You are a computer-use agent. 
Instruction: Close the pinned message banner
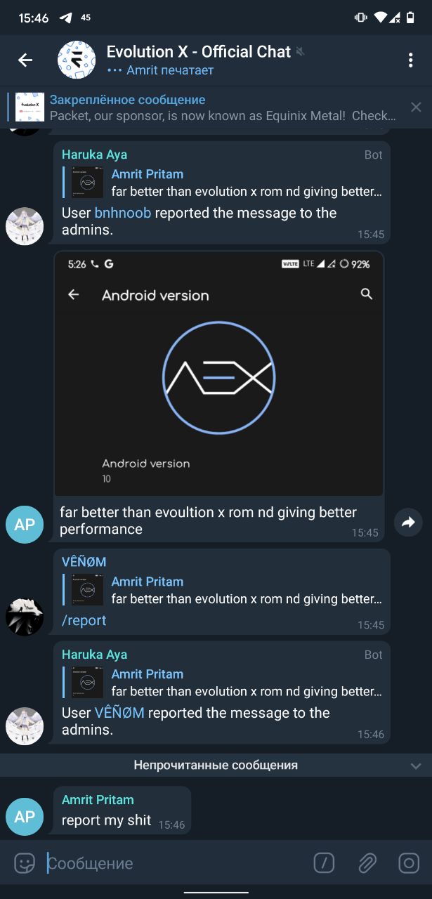[x=416, y=107]
